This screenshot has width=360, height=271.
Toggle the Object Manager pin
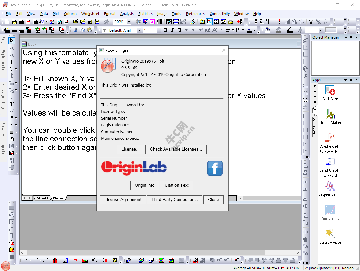click(x=351, y=37)
